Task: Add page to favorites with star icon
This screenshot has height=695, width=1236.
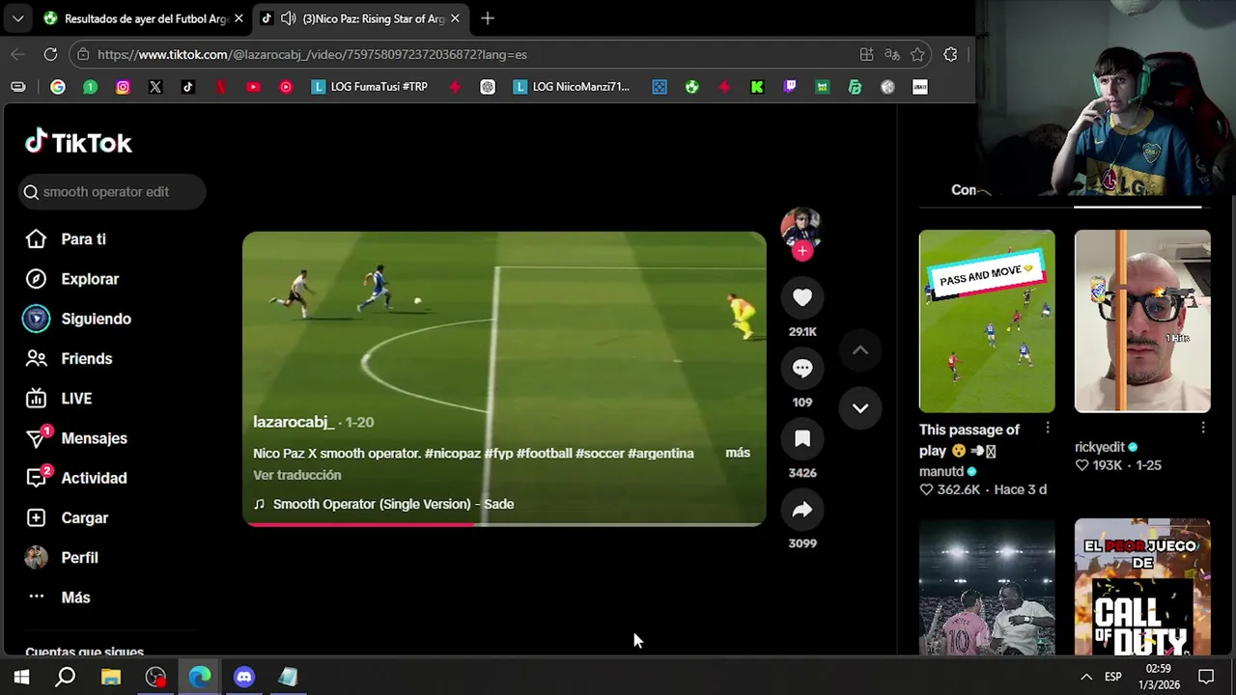Action: pos(917,54)
